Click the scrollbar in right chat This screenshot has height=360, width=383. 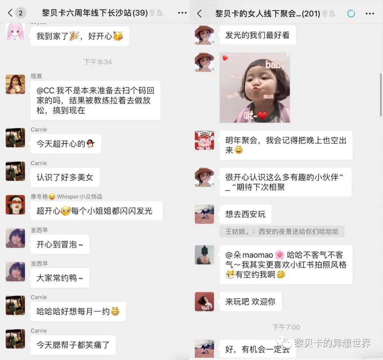point(381,95)
